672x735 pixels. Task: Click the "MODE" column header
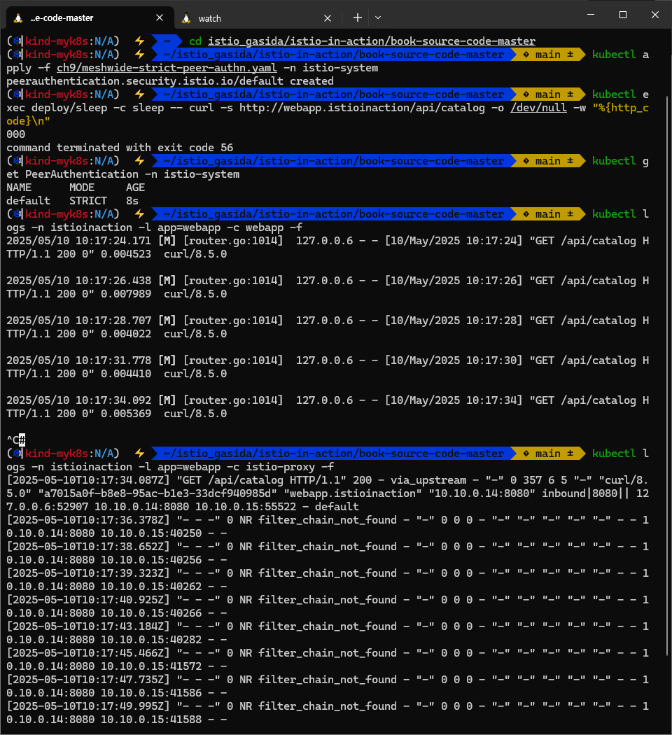tap(82, 188)
